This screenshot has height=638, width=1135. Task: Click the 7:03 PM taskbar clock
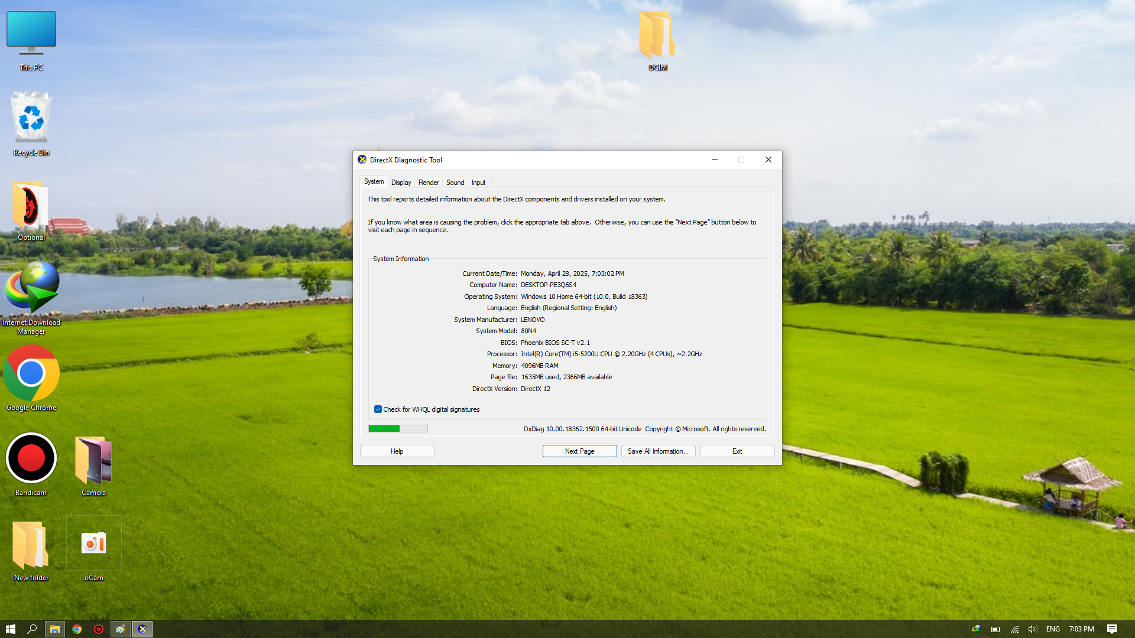(x=1082, y=629)
